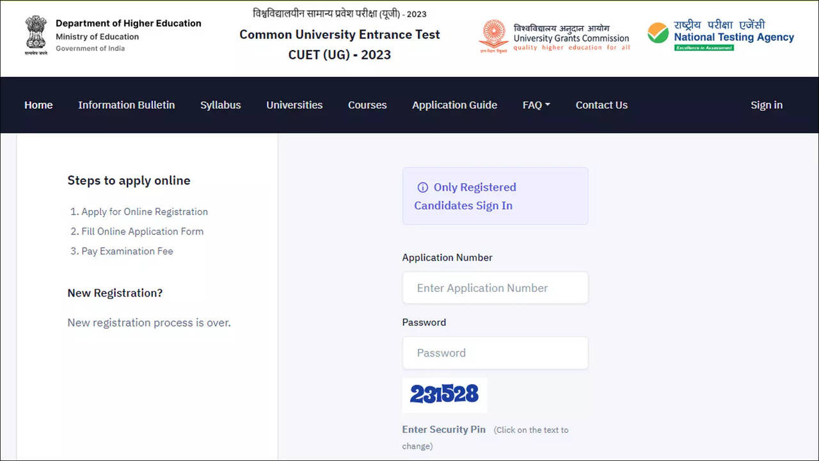Screen dimensions: 819x461
Task: Click New registration process is over text
Action: pyautogui.click(x=149, y=323)
